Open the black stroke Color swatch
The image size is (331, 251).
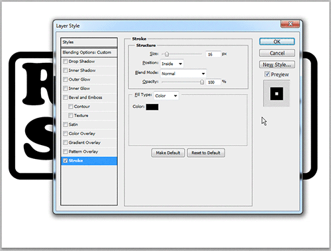click(x=152, y=107)
